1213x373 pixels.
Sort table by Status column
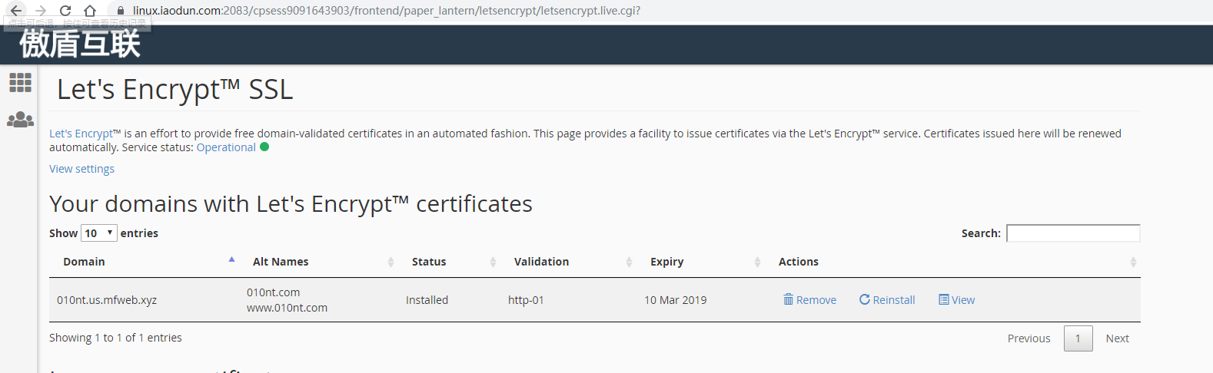click(x=429, y=262)
